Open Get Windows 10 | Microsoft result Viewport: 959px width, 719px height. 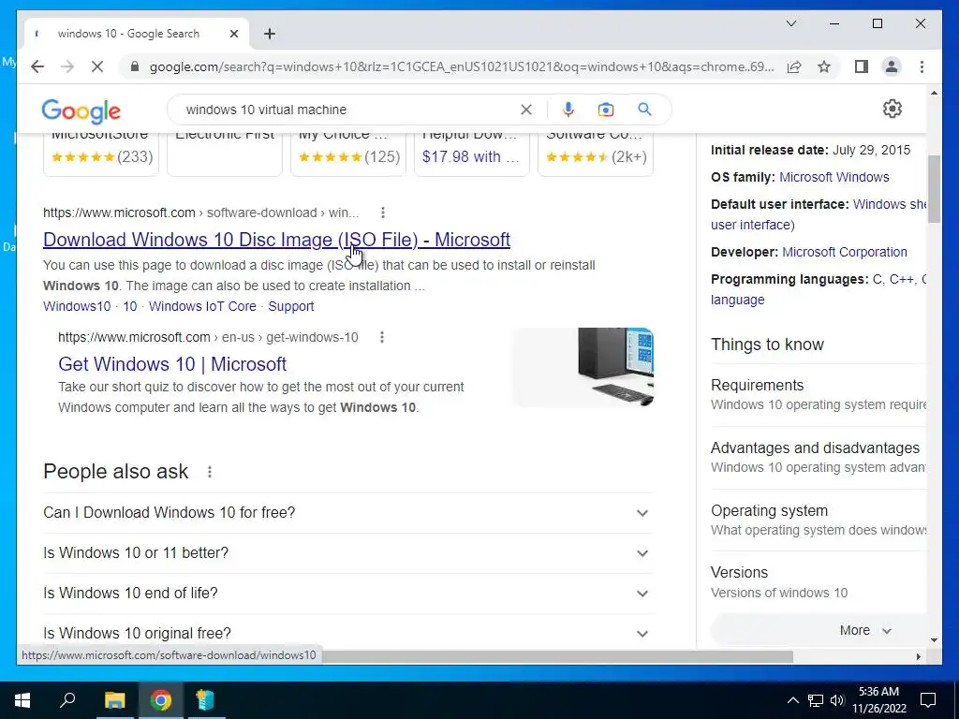[172, 364]
